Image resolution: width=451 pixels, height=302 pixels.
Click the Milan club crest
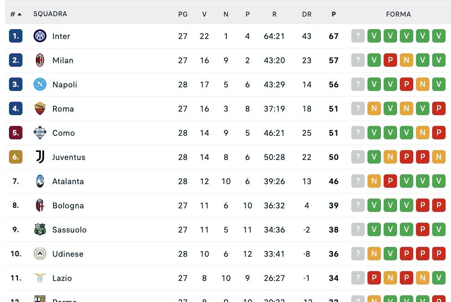[x=40, y=60]
